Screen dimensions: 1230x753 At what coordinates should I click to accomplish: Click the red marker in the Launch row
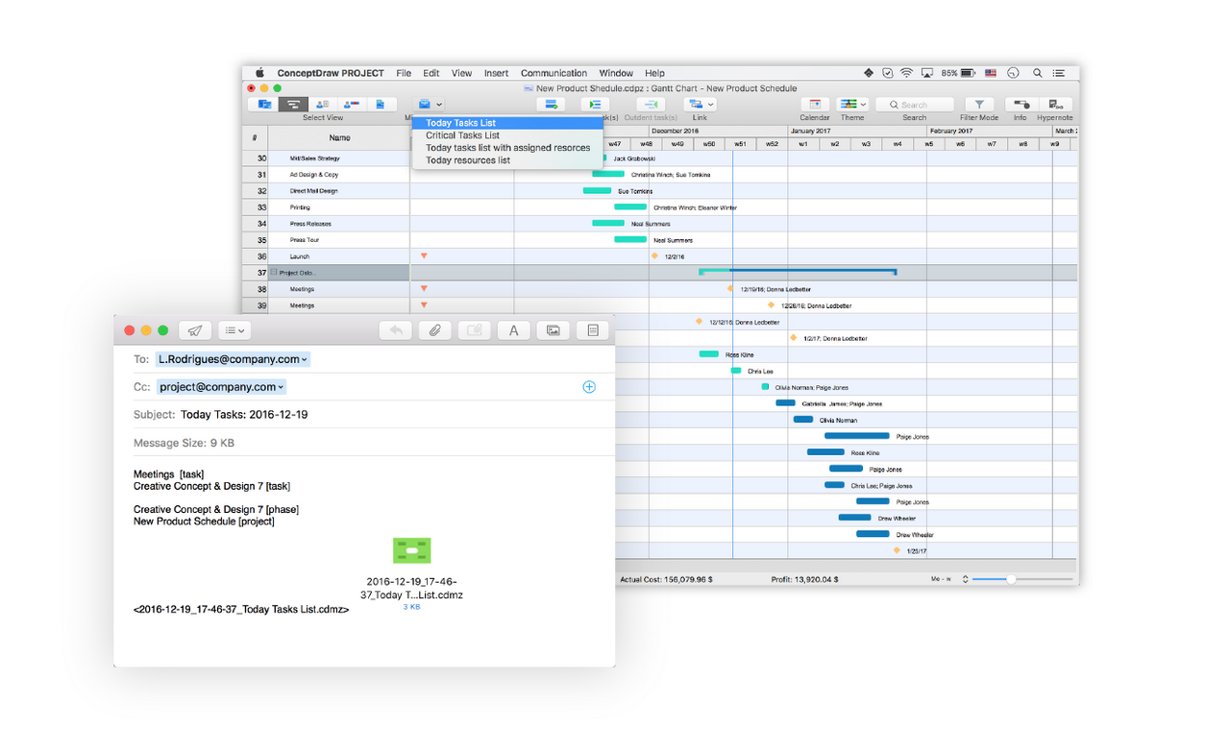424,256
